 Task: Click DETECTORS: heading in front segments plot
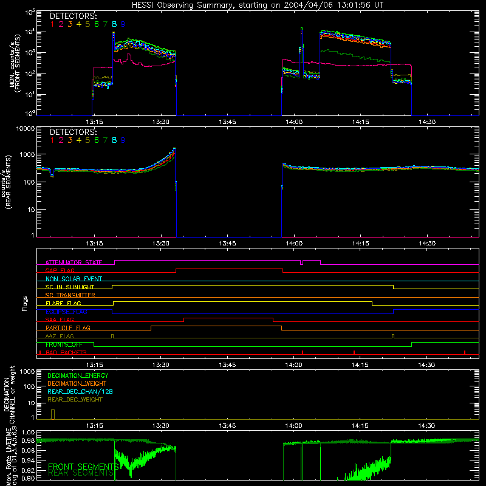(73, 16)
